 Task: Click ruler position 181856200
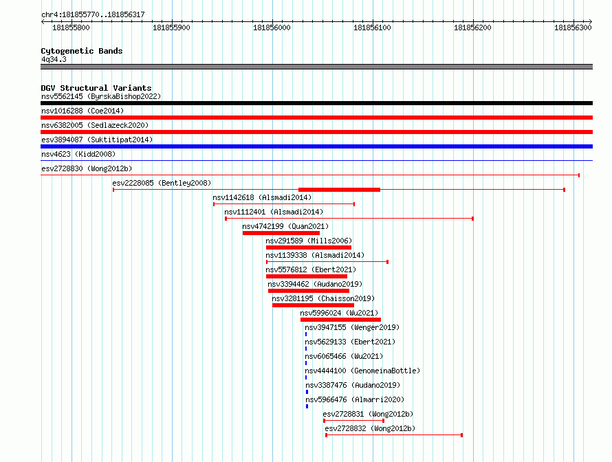click(472, 27)
